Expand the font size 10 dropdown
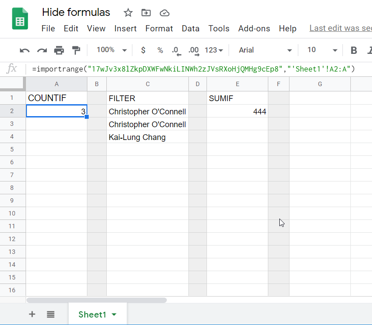372x325 pixels. coord(322,50)
